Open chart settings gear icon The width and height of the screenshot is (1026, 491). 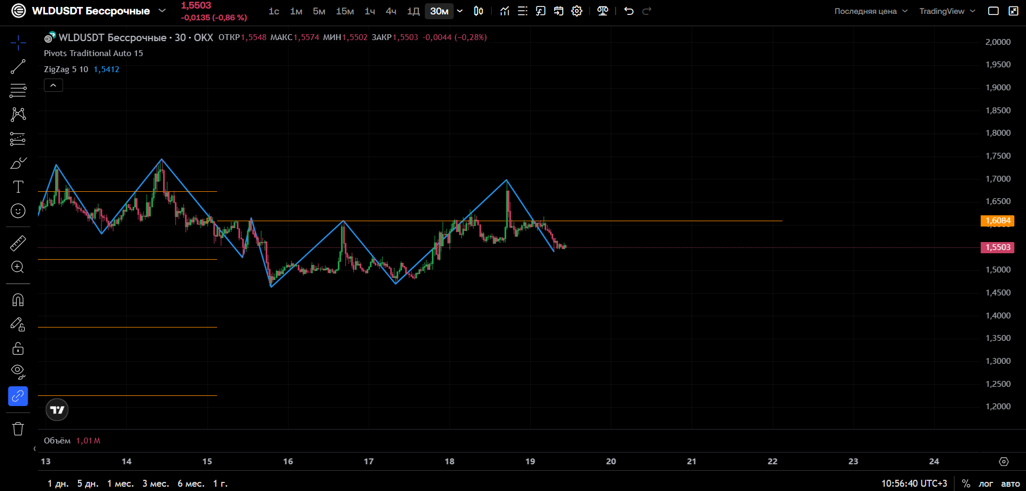coord(577,11)
